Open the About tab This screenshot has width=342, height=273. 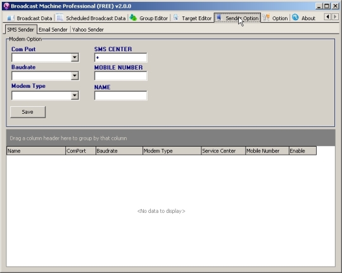303,18
